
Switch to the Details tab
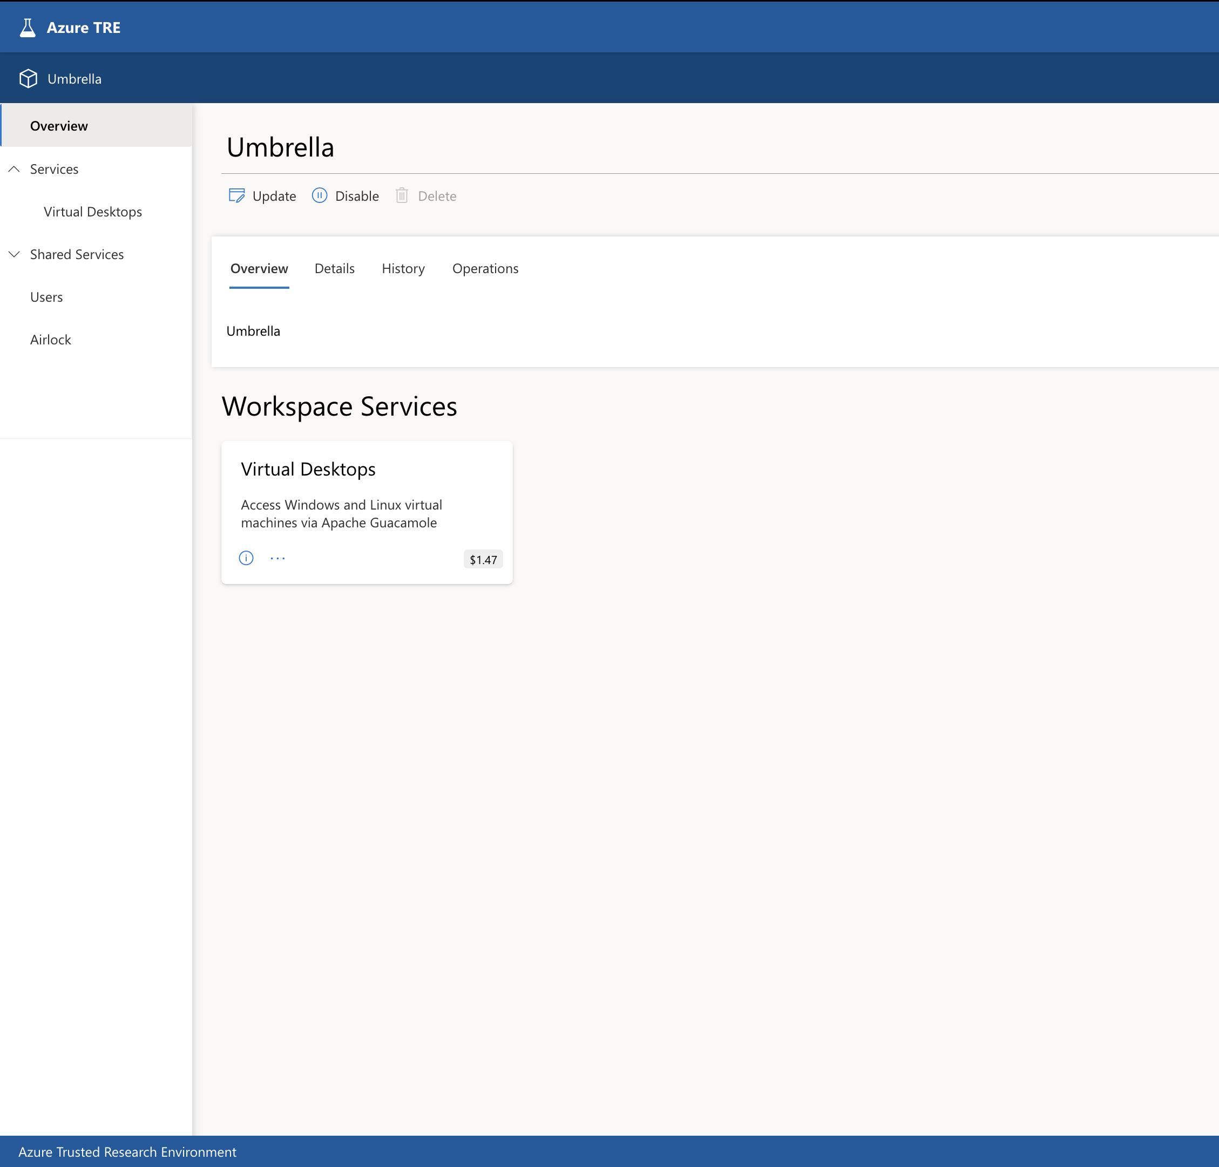(x=334, y=269)
